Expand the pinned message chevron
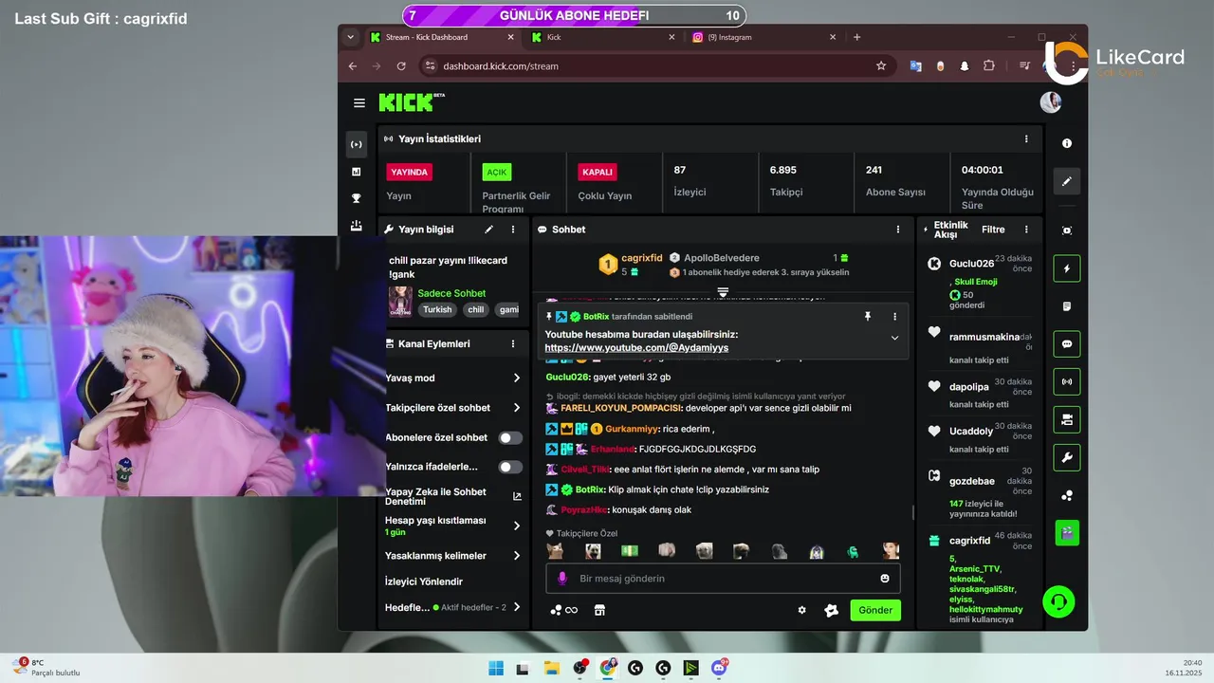 coord(894,338)
